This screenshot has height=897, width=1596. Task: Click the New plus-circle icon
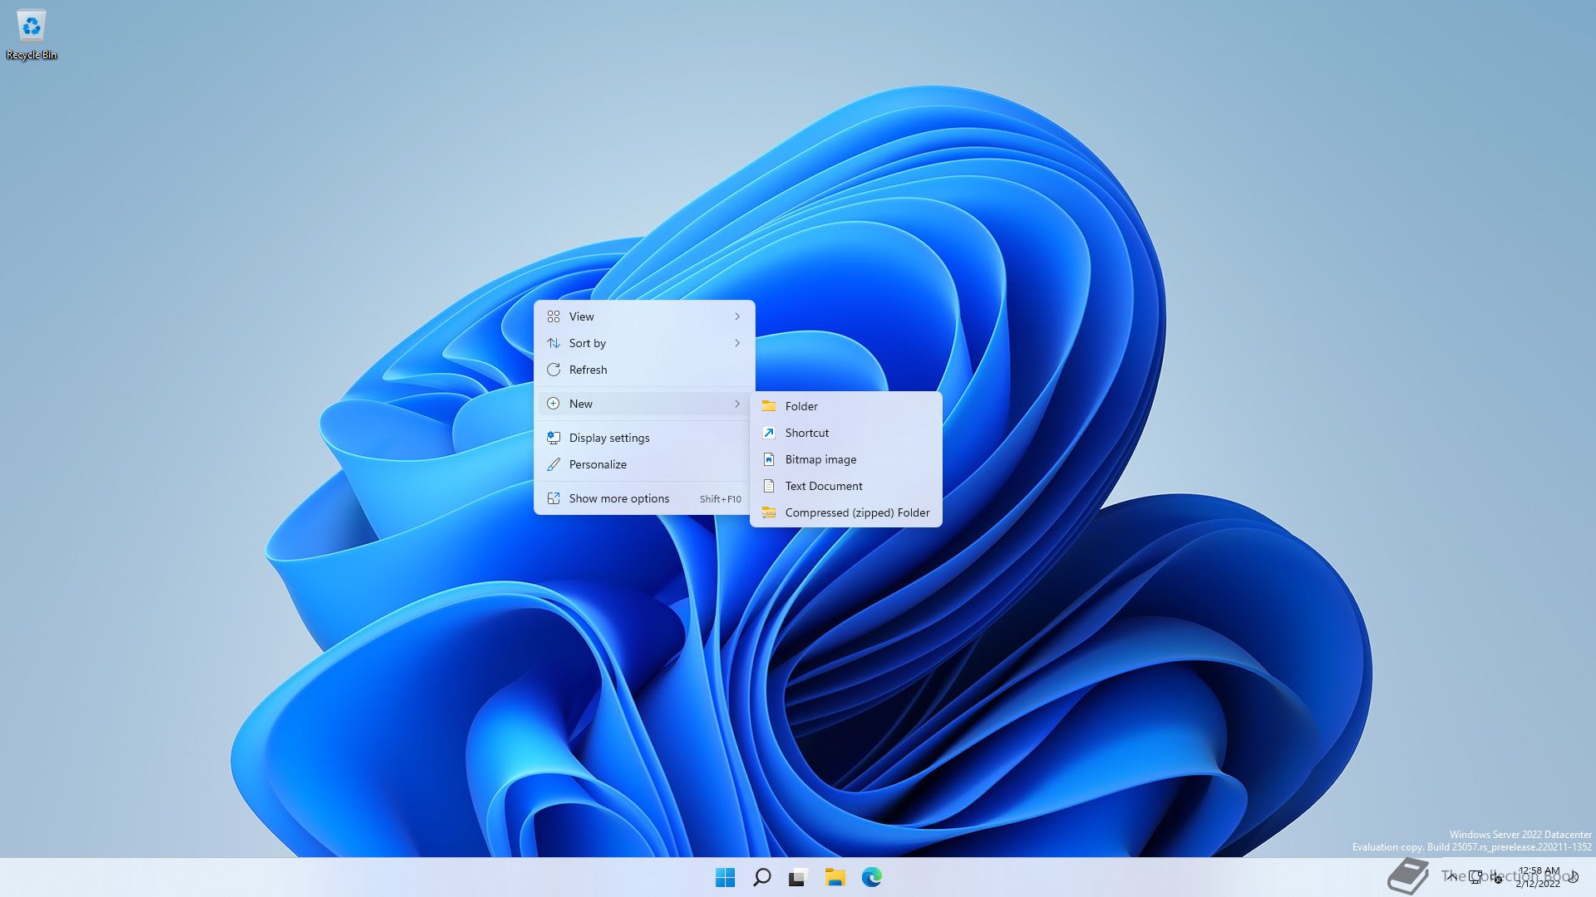pos(554,404)
